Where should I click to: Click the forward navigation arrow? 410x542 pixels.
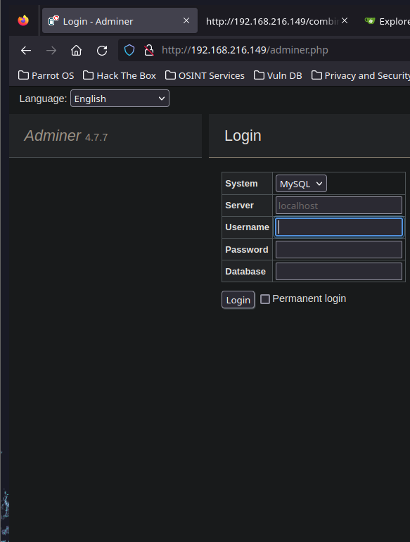51,51
